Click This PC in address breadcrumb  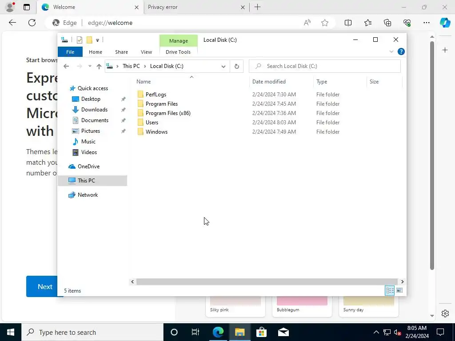pos(131,66)
